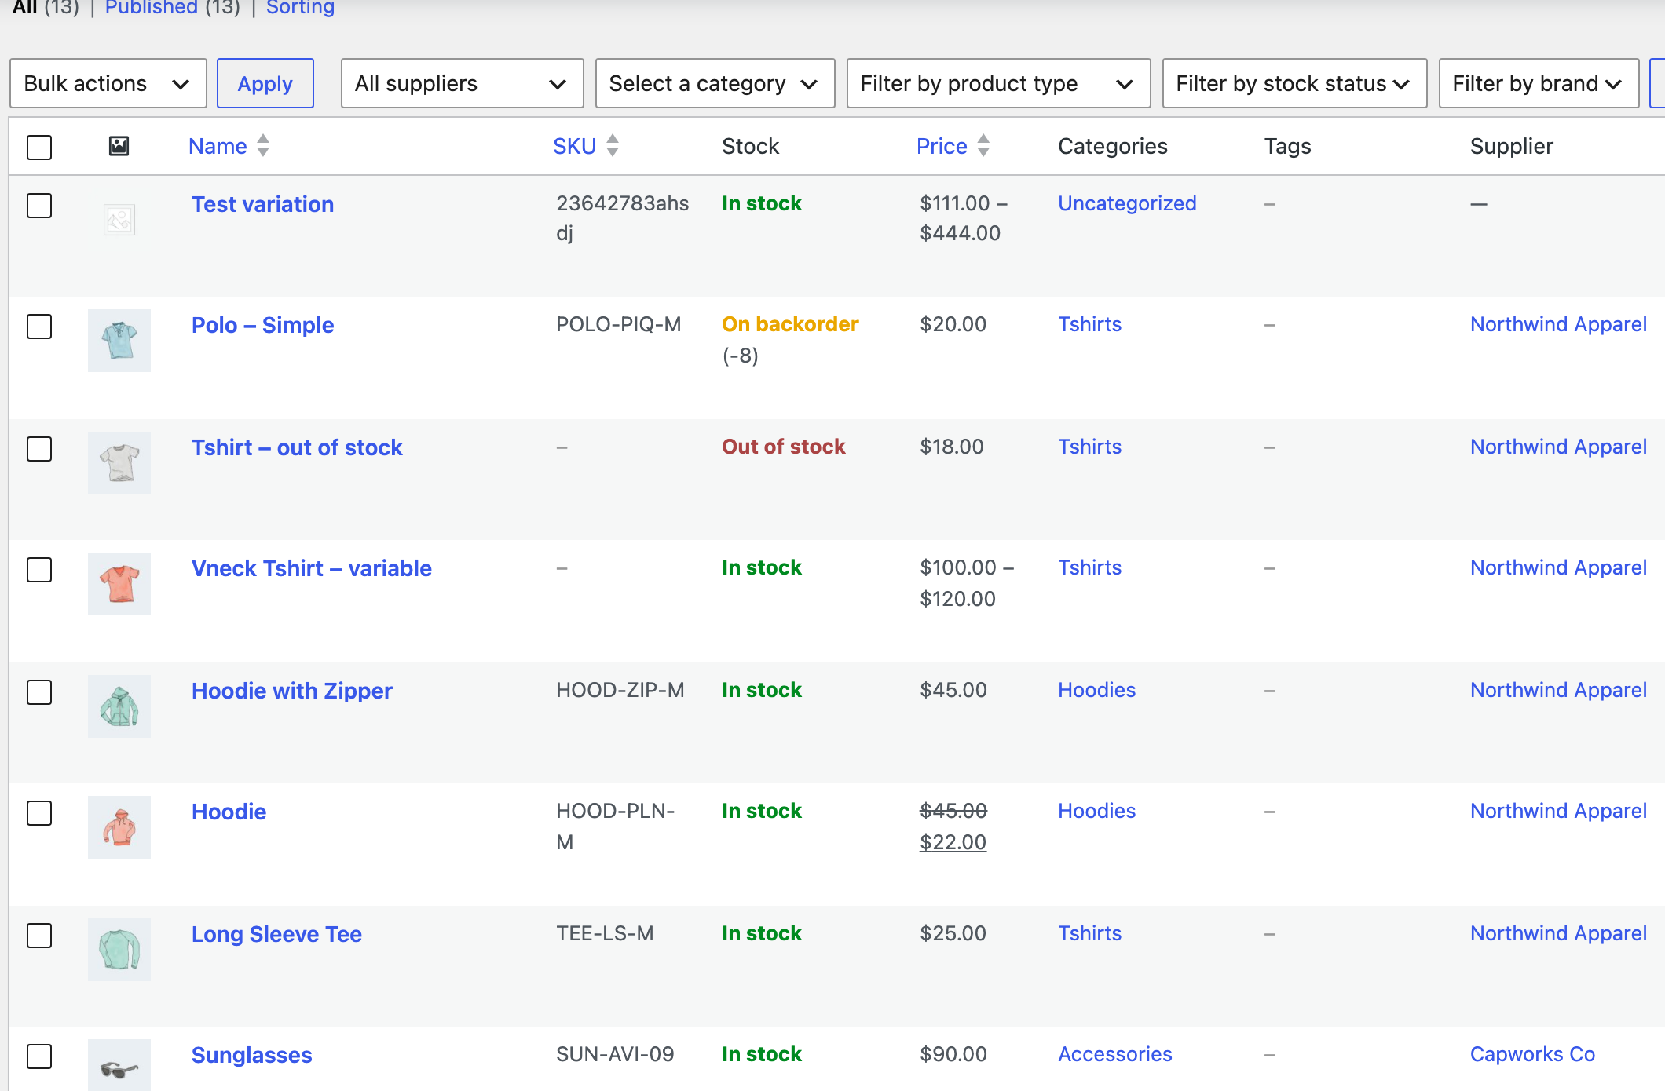
Task: Open Filter by stock status dropdown
Action: click(1295, 83)
